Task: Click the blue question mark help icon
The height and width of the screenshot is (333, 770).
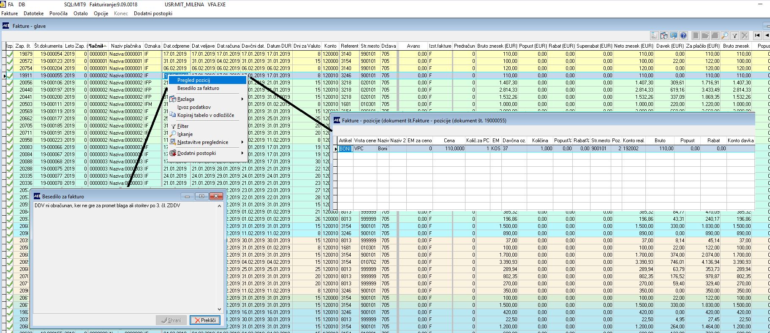Action: pyautogui.click(x=683, y=36)
